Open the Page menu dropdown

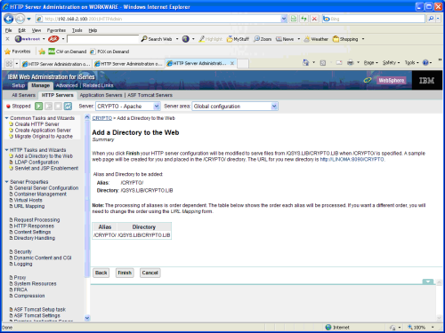(371, 63)
